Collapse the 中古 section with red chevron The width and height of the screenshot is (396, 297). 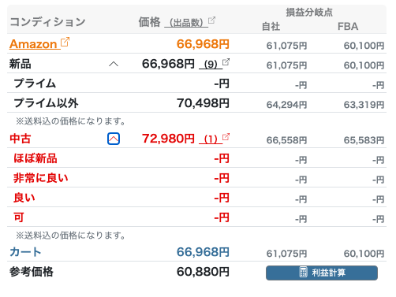[x=114, y=139]
